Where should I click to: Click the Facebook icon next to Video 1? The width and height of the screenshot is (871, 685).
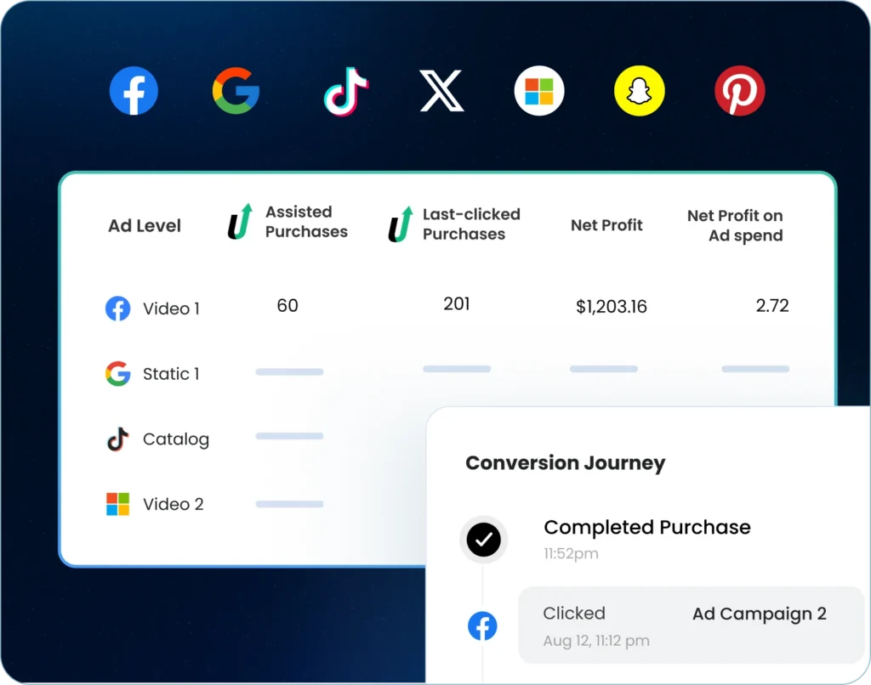[117, 309]
